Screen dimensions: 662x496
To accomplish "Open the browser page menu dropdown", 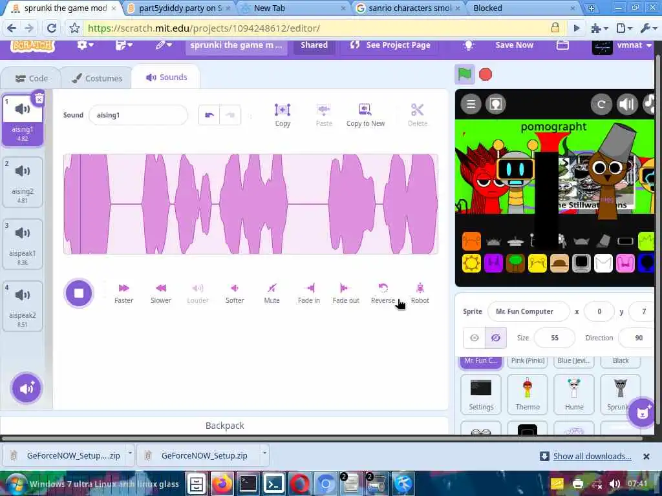I will coord(625,28).
